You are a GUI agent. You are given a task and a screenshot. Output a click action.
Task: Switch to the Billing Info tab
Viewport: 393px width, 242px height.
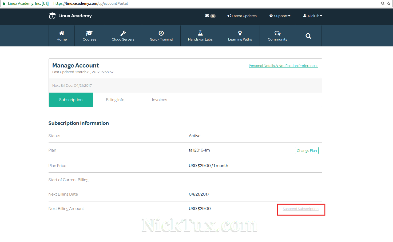[115, 100]
